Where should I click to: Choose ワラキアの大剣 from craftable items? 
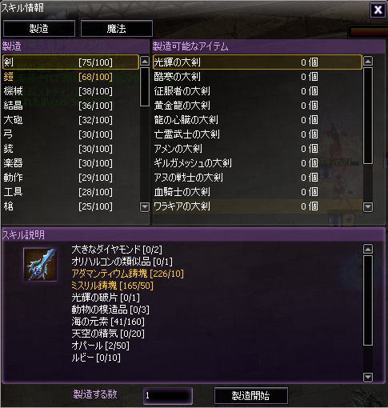pyautogui.click(x=258, y=206)
